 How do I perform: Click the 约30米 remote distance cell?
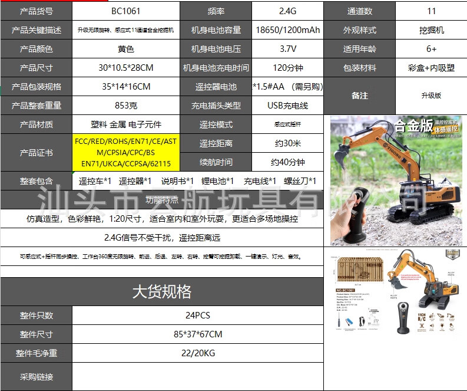[x=288, y=143]
